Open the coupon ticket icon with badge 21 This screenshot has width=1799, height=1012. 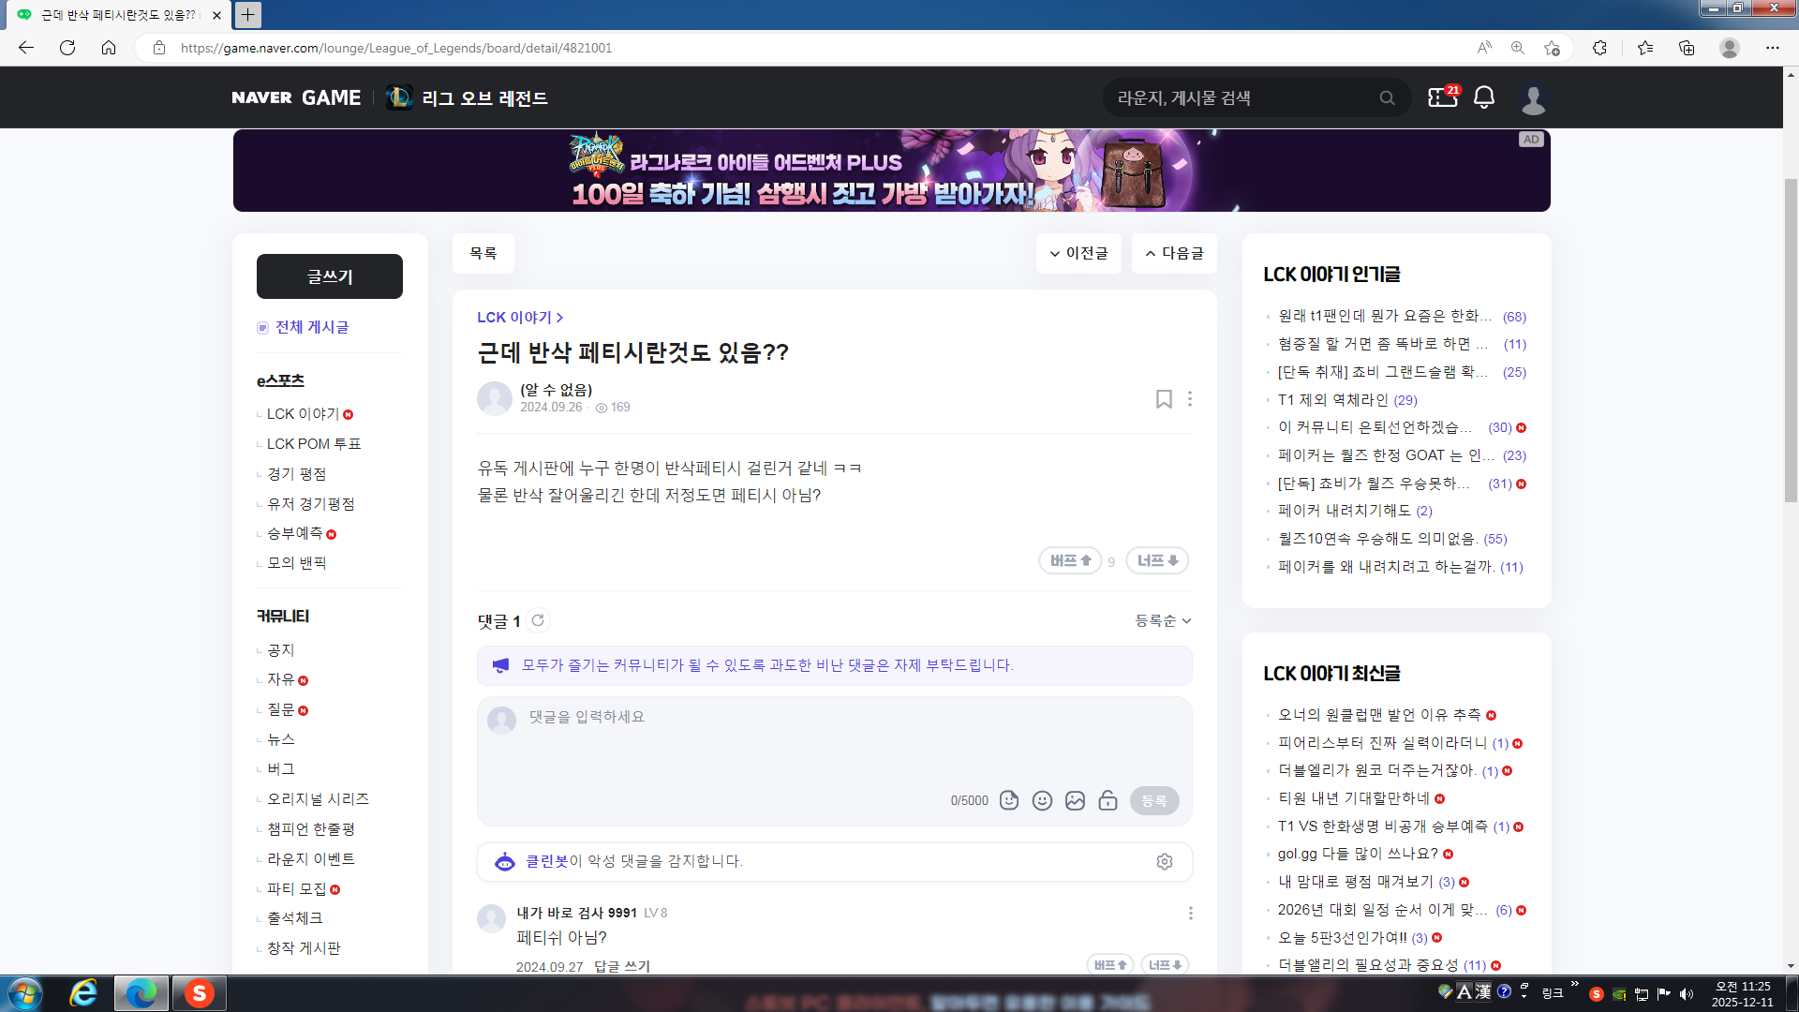[x=1442, y=97]
